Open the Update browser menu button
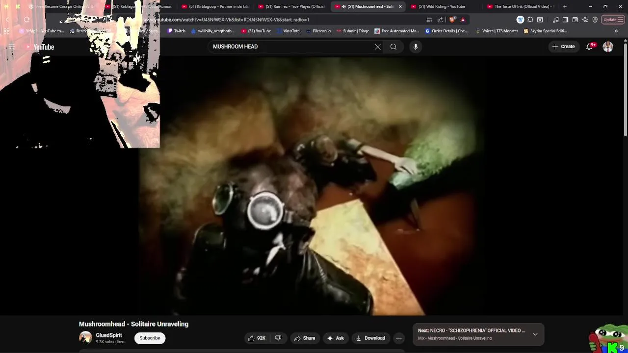628x353 pixels. 613,20
